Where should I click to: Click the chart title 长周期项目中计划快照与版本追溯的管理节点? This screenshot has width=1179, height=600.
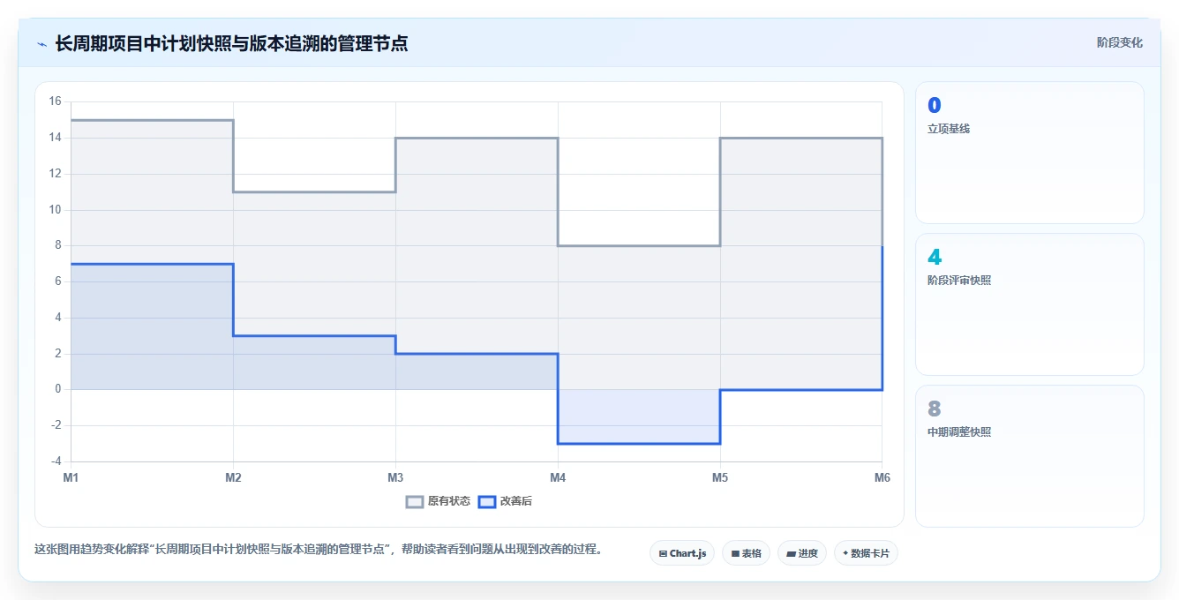click(x=231, y=43)
